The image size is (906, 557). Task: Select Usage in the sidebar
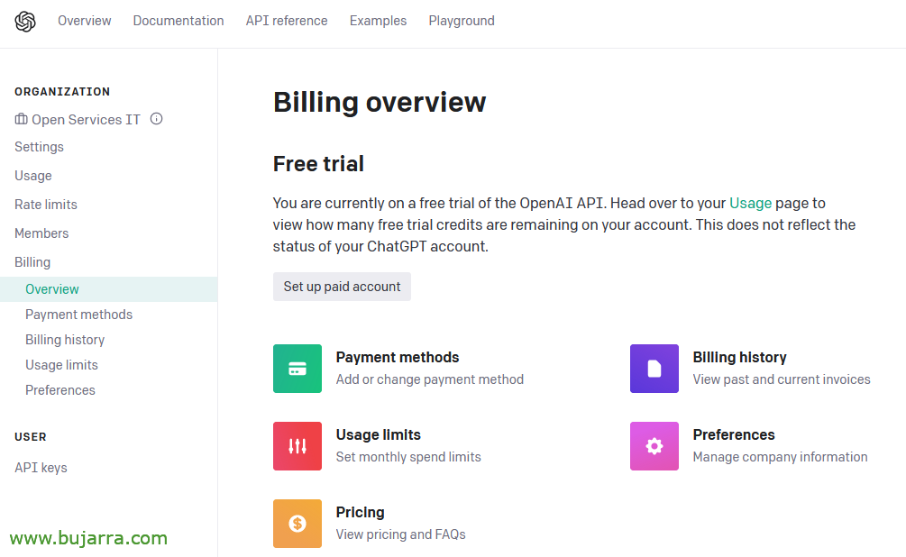[33, 176]
